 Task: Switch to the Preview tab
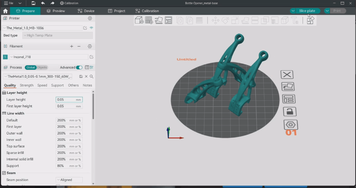tap(55, 11)
